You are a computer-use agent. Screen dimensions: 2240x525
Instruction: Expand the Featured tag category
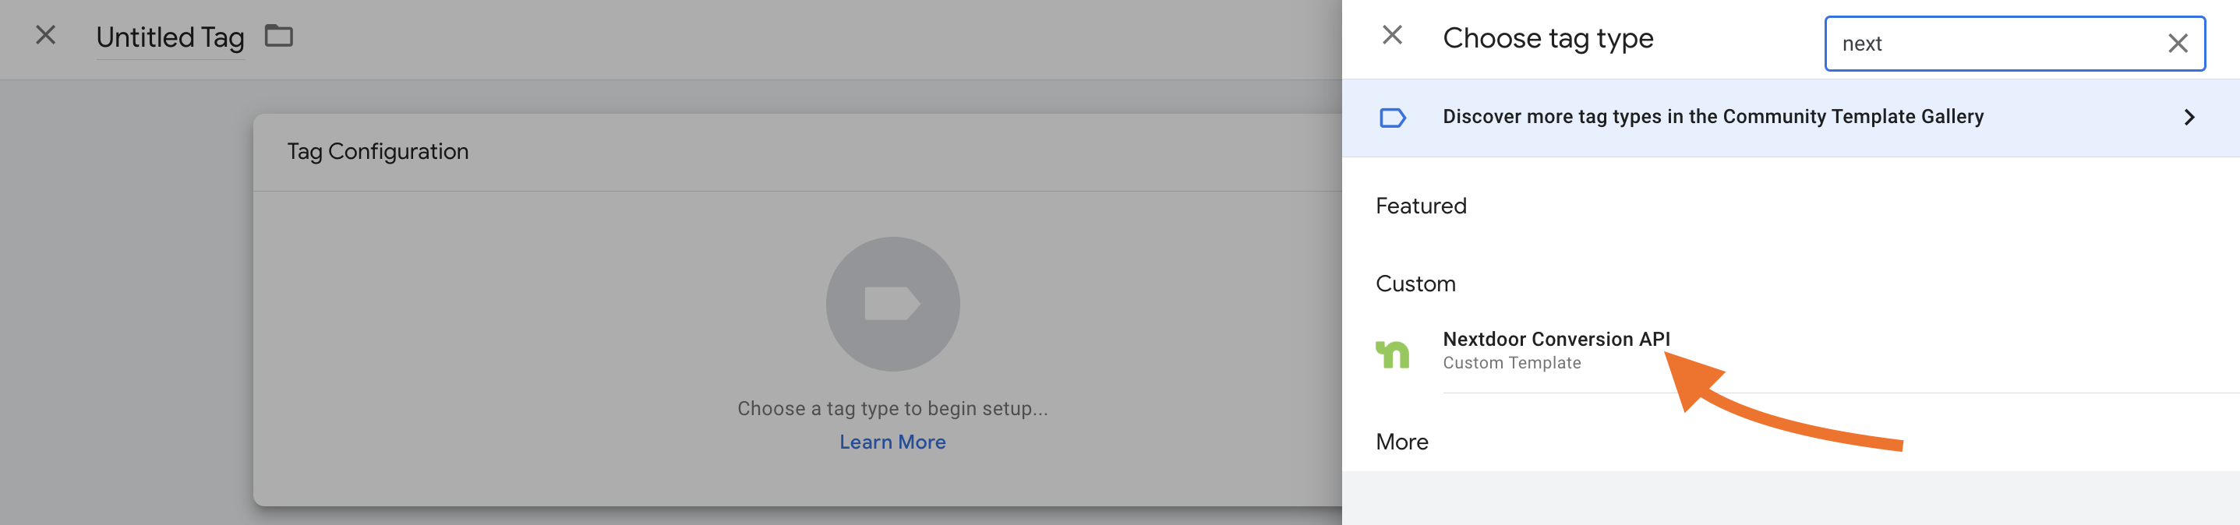1420,206
